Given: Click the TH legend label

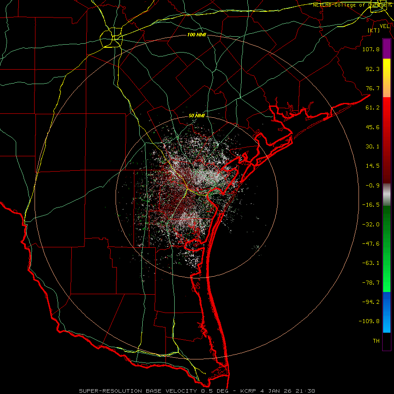Looking at the screenshot, I should pyautogui.click(x=376, y=341).
